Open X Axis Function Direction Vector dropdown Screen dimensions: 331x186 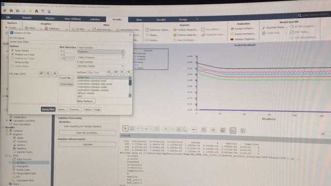[101, 66]
